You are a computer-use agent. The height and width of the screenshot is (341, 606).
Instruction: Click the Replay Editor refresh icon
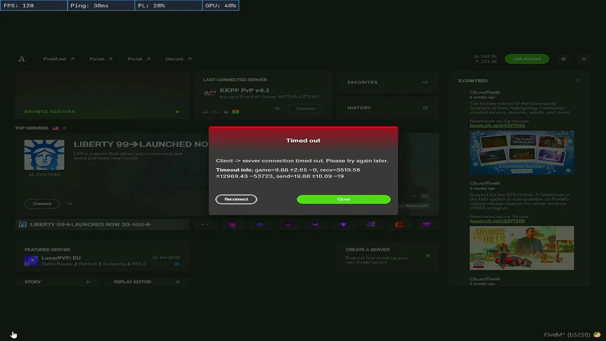click(x=178, y=282)
